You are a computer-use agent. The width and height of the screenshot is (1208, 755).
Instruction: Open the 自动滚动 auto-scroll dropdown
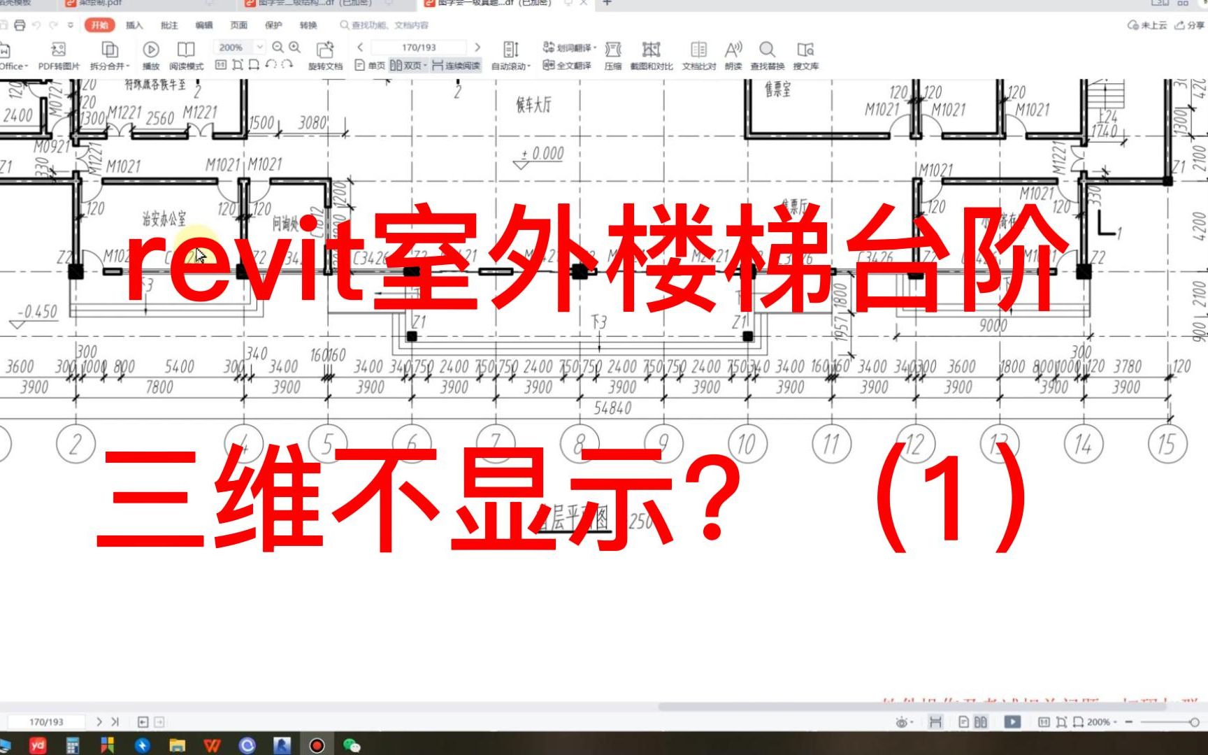click(x=510, y=66)
